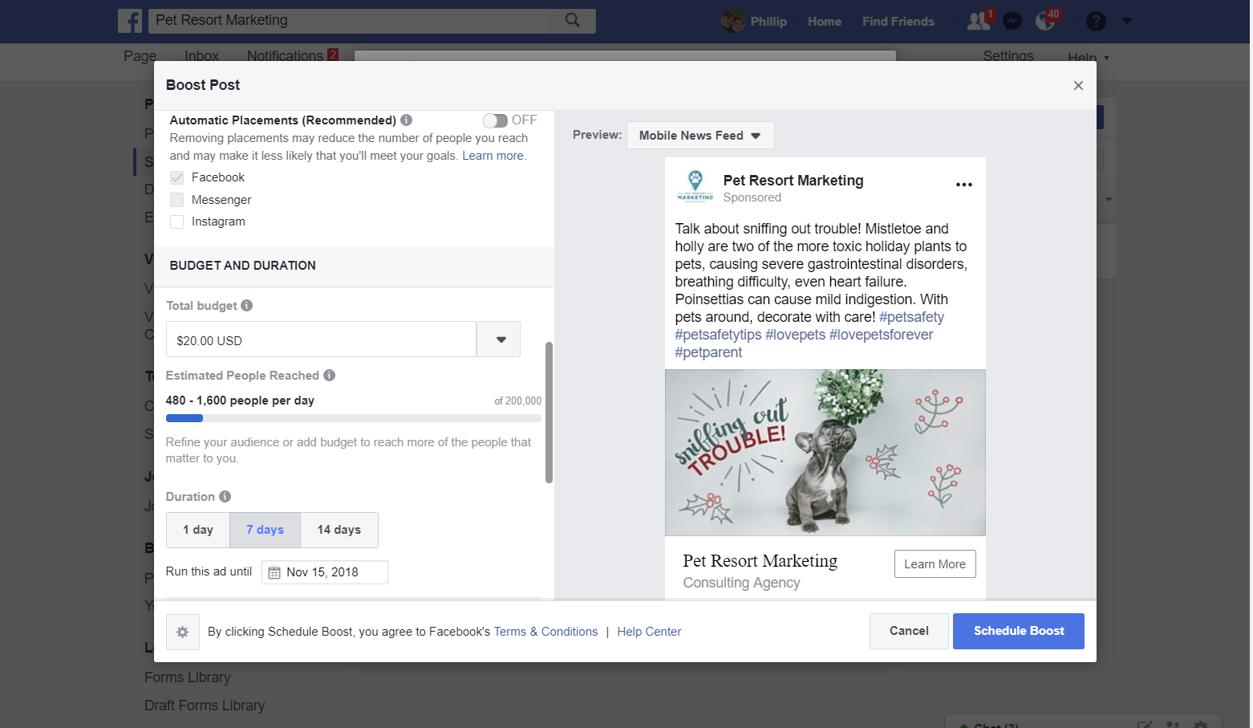Toggle Automatic Placements switch on
Screen dimensions: 1253x728
pyautogui.click(x=495, y=120)
